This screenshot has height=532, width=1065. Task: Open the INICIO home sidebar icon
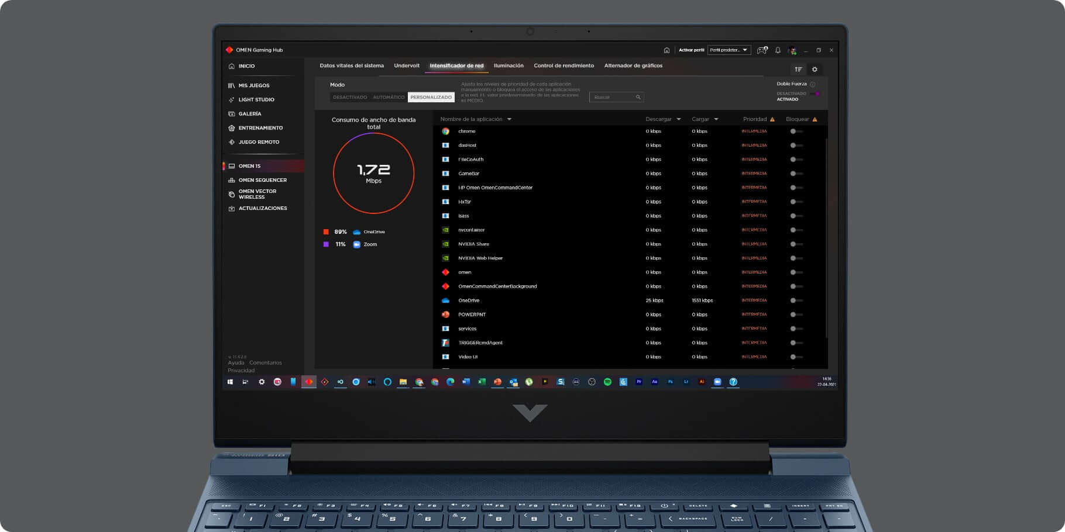(x=232, y=66)
